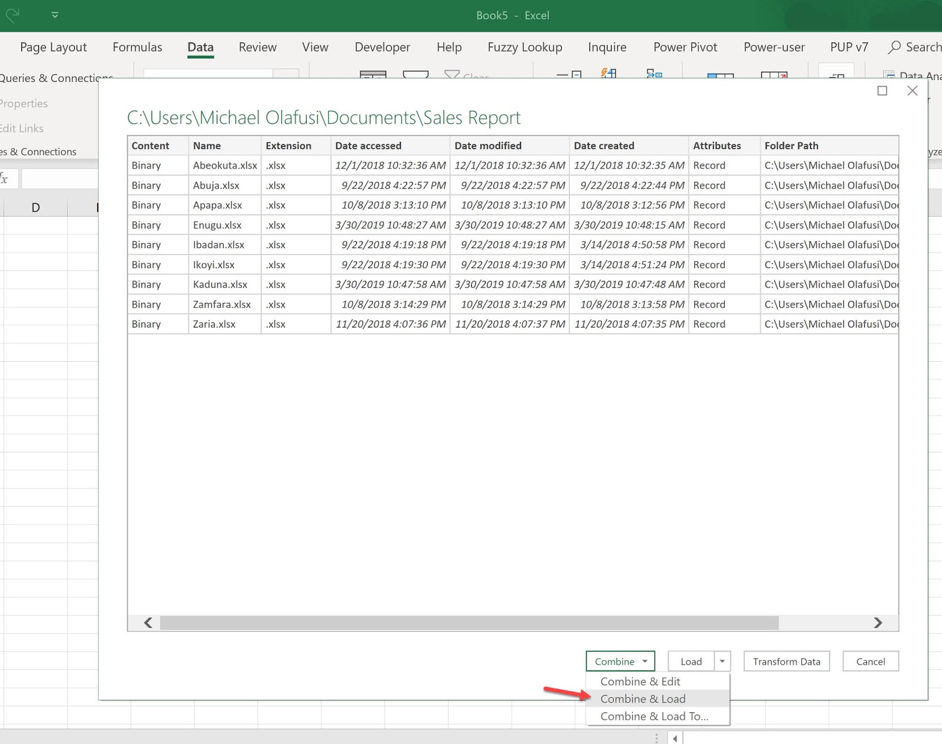
Task: Open Properties in the left pane
Action: point(24,103)
